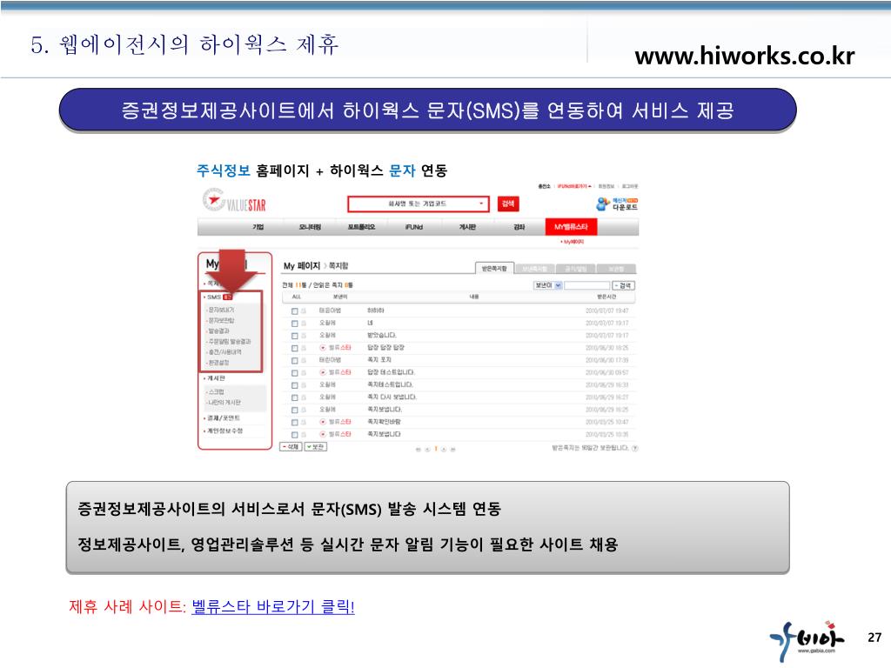Viewport: 891px width, 668px height.
Task: Click the help question mark icon below the list
Action: (635, 448)
